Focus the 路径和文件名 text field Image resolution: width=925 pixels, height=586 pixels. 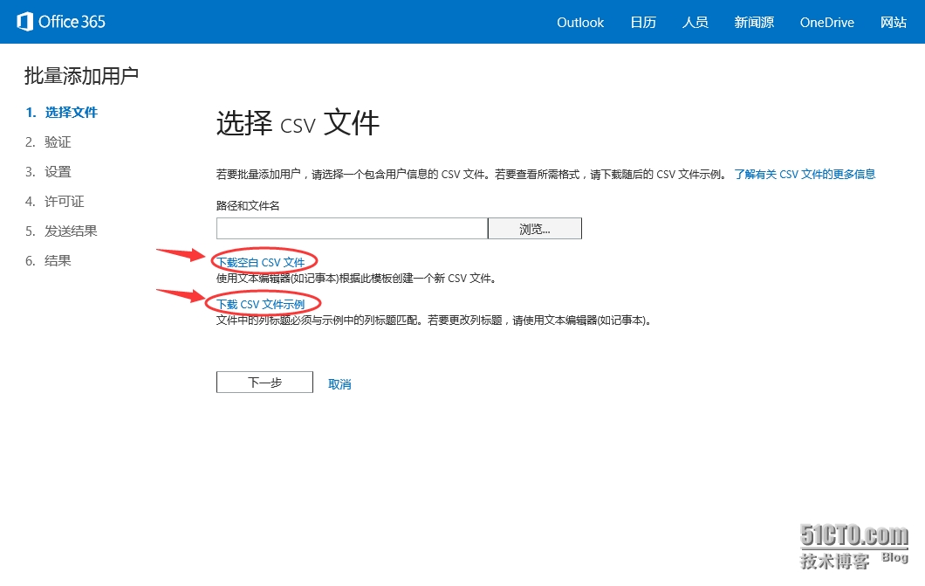[x=352, y=229]
